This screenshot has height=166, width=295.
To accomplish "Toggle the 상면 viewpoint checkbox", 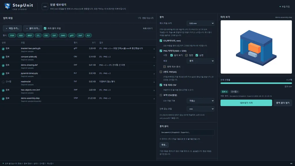I will (197, 55).
